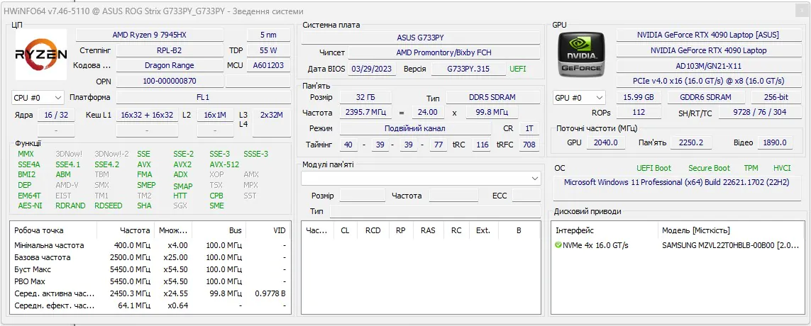Viewport: 811px width, 326px height.
Task: Click the 55 W TDP field
Action: click(x=268, y=50)
